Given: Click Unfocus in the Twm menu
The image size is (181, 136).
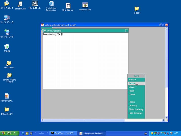Looking at the screenshot, I should (133, 106).
